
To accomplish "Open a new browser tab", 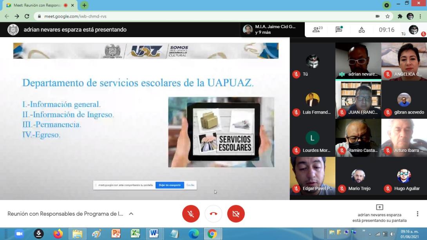I will point(84,5).
